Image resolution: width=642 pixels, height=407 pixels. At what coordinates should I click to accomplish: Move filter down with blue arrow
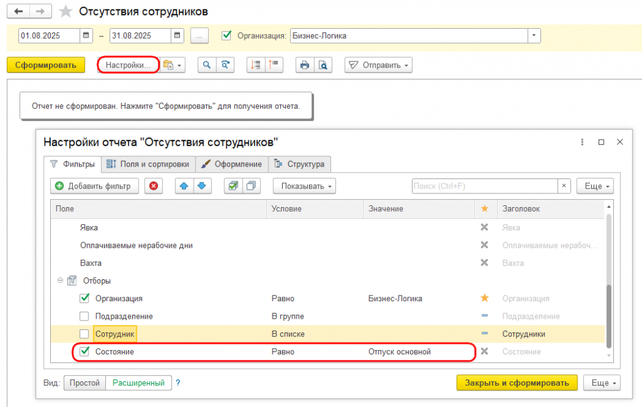point(203,186)
